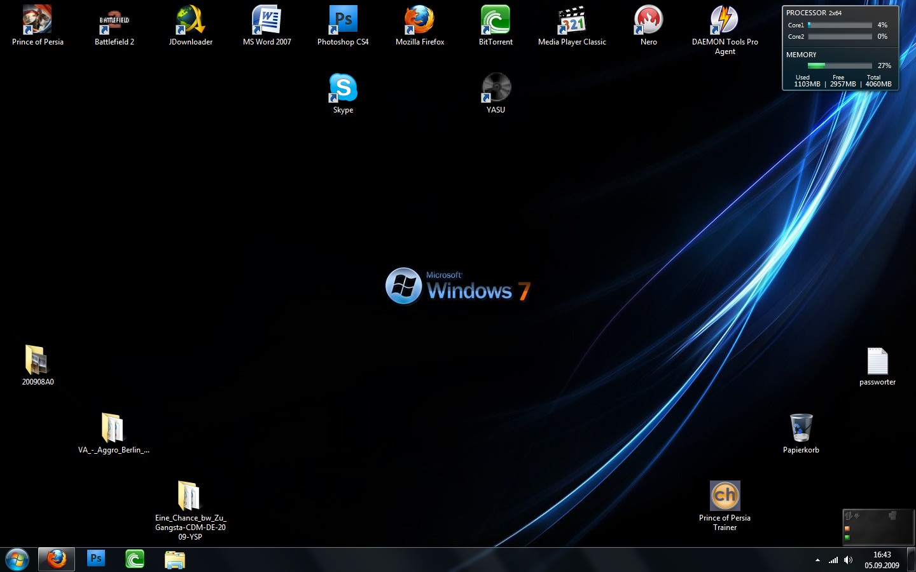Click the Free 2957MB memory value
Viewport: 916px width, 572px height.
(x=843, y=81)
